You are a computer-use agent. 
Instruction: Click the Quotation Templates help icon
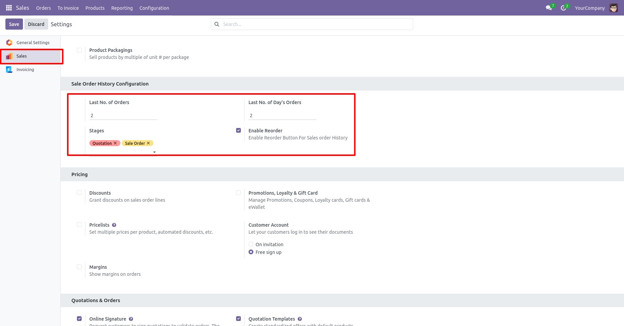click(300, 319)
